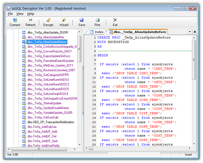
Task: Open the File menu
Action: [10, 14]
